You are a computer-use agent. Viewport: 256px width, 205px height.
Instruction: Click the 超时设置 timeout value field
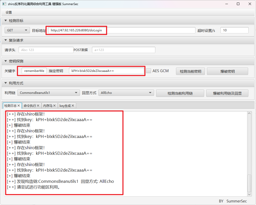(234, 30)
